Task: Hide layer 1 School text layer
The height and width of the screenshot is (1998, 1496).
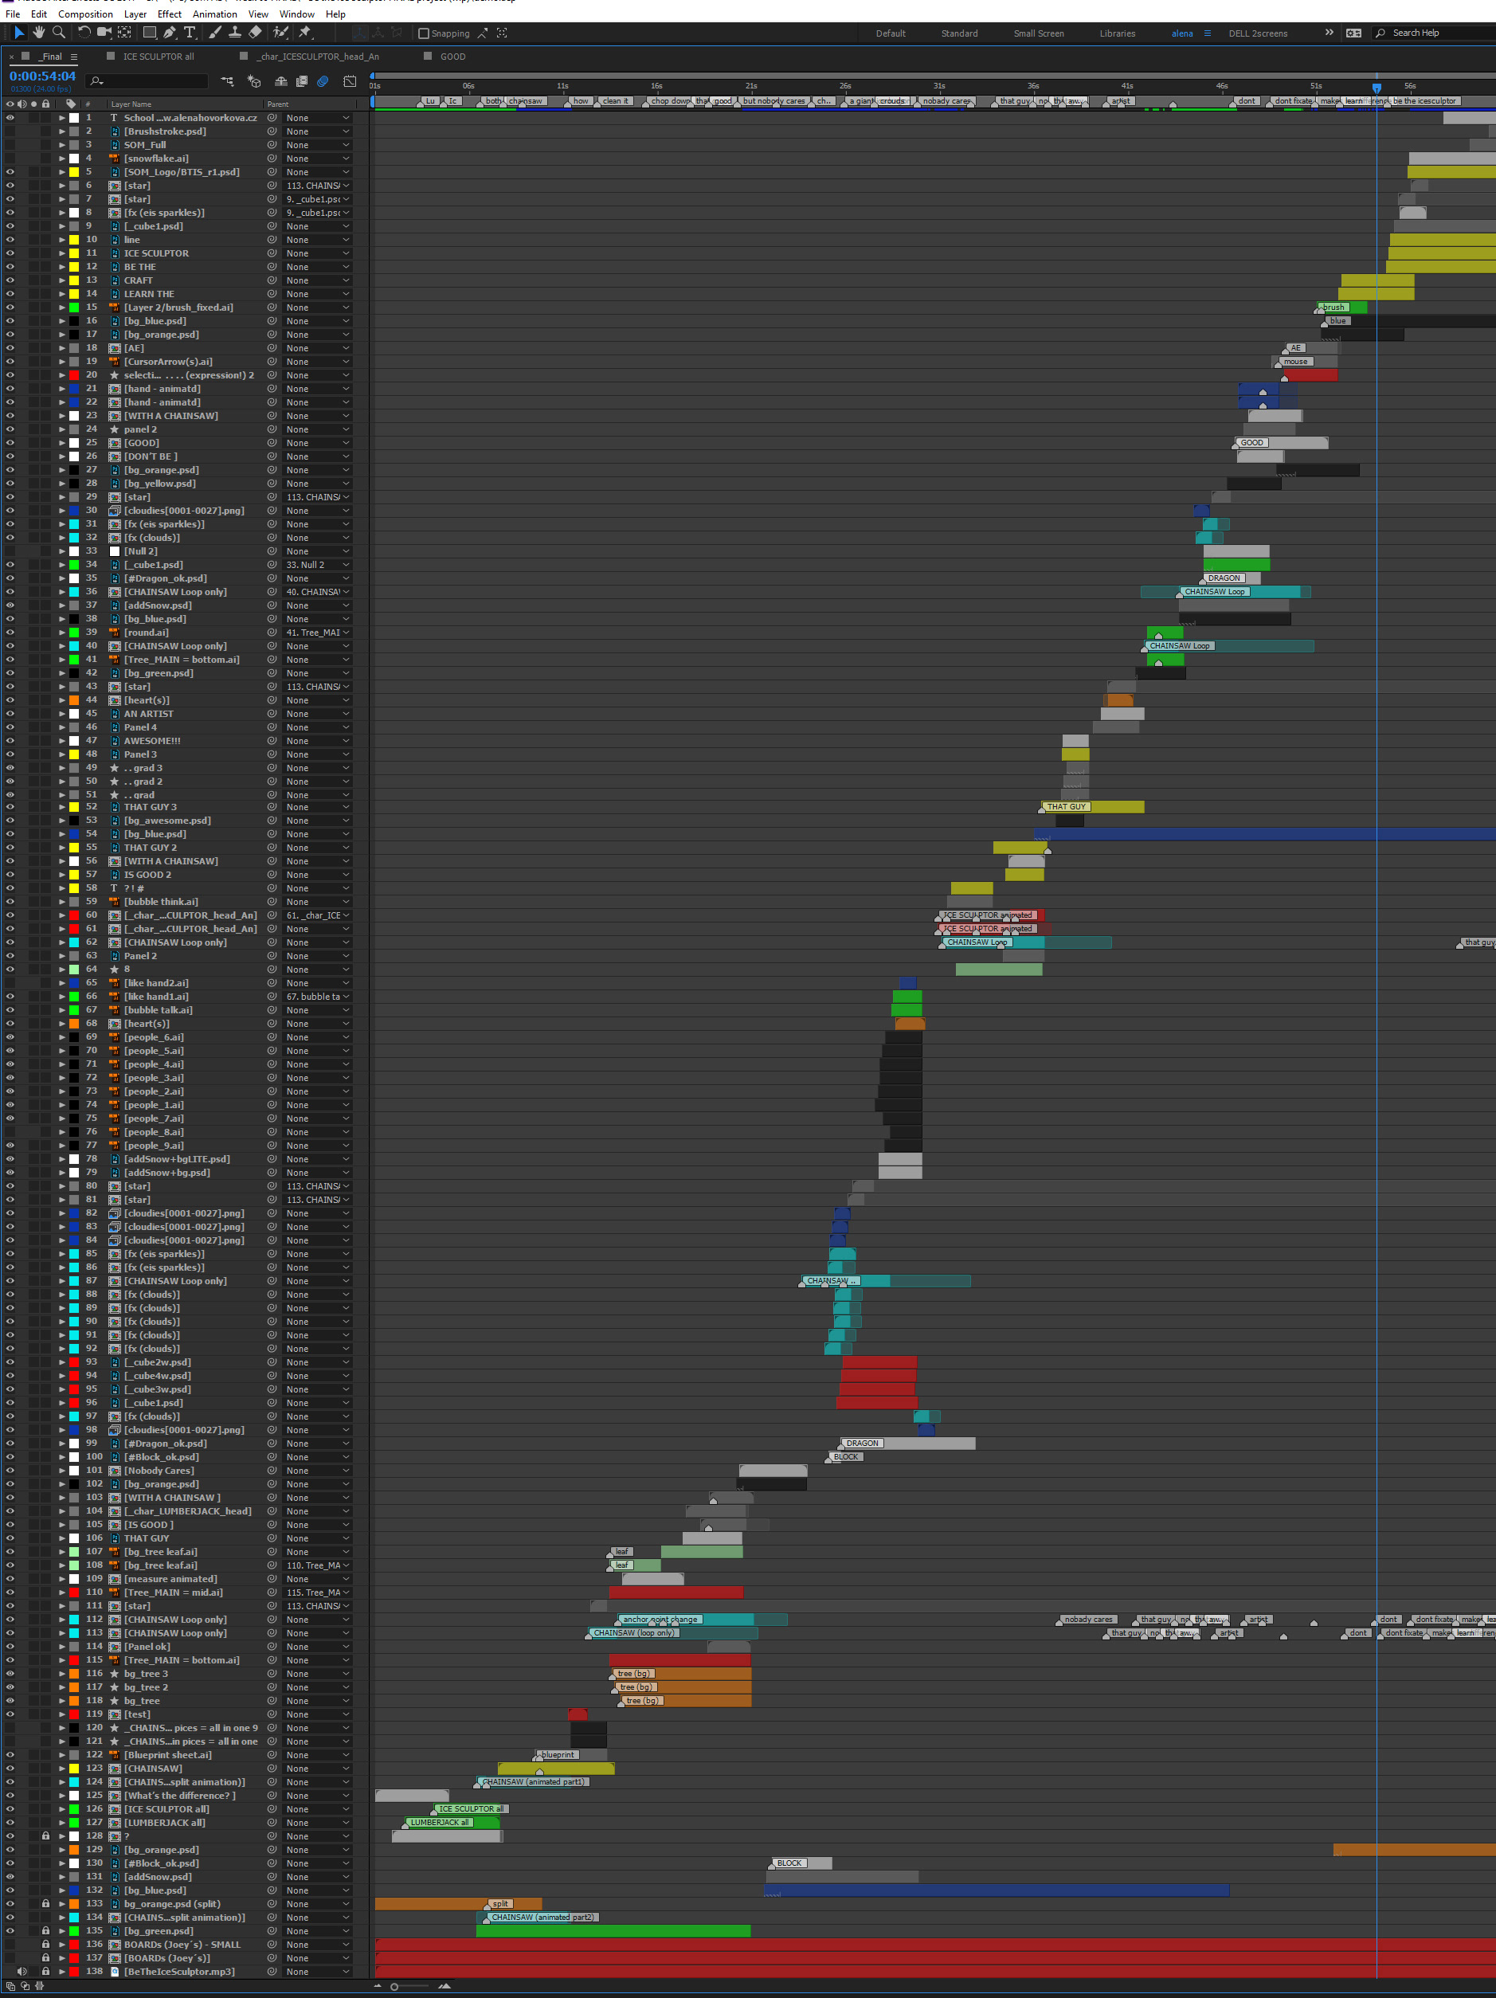Action: pos(10,119)
